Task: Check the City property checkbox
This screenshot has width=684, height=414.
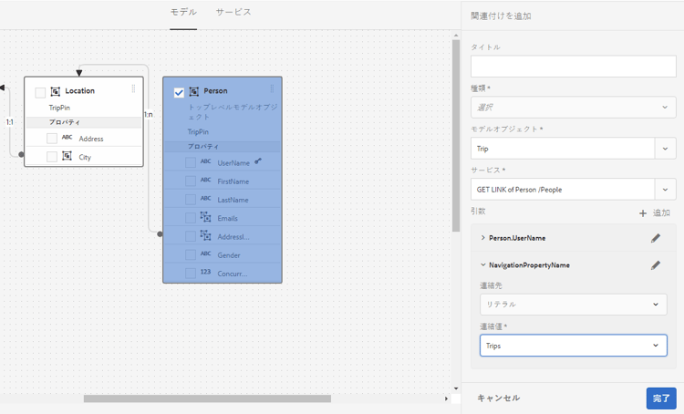Action: pyautogui.click(x=52, y=157)
